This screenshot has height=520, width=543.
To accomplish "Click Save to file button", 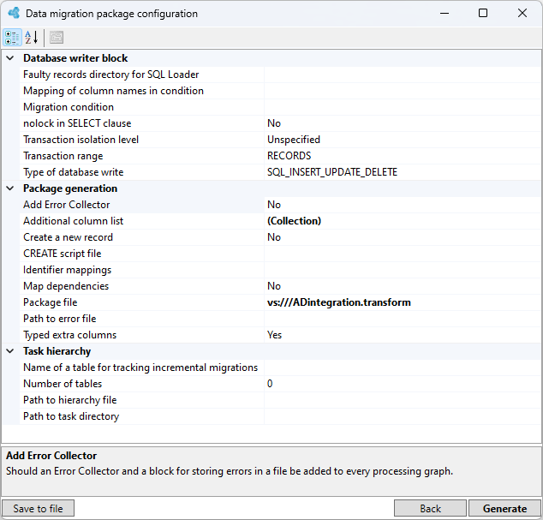I will [38, 508].
